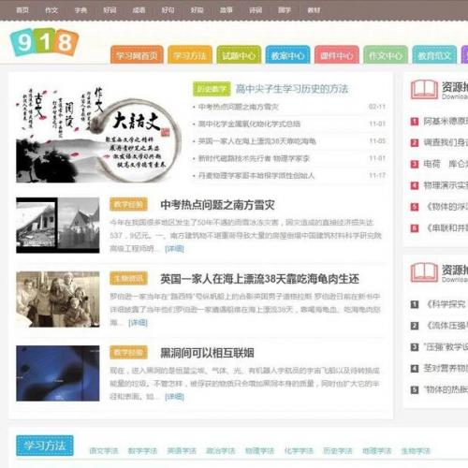Open 首页 in the top brown bar
Viewport: 468px width, 468px height.
[x=22, y=10]
